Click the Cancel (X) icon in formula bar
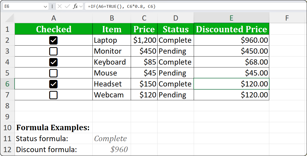Viewport: 307px width, 156px height. (x=60, y=6)
